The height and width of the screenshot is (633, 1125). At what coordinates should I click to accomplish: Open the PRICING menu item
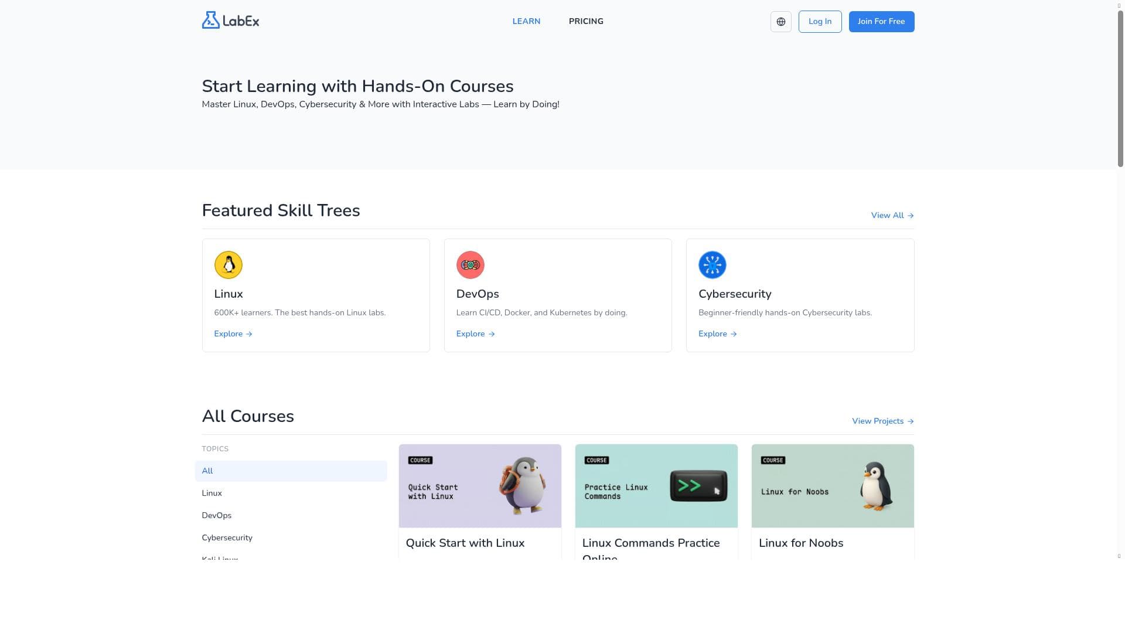click(x=586, y=21)
